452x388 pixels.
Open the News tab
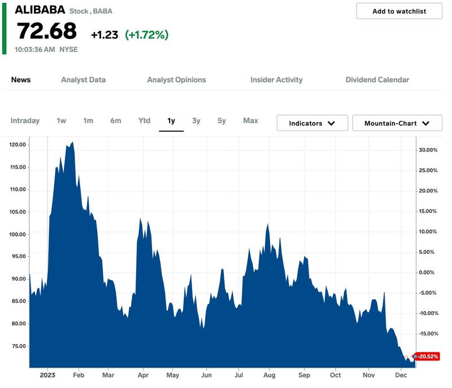click(x=21, y=80)
